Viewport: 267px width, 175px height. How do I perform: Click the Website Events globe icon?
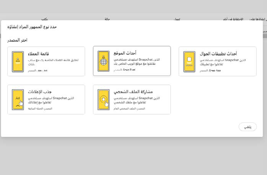103,61
